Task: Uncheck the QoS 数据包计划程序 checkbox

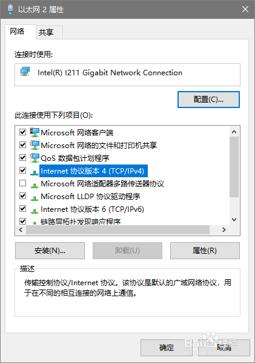Action: (22, 158)
